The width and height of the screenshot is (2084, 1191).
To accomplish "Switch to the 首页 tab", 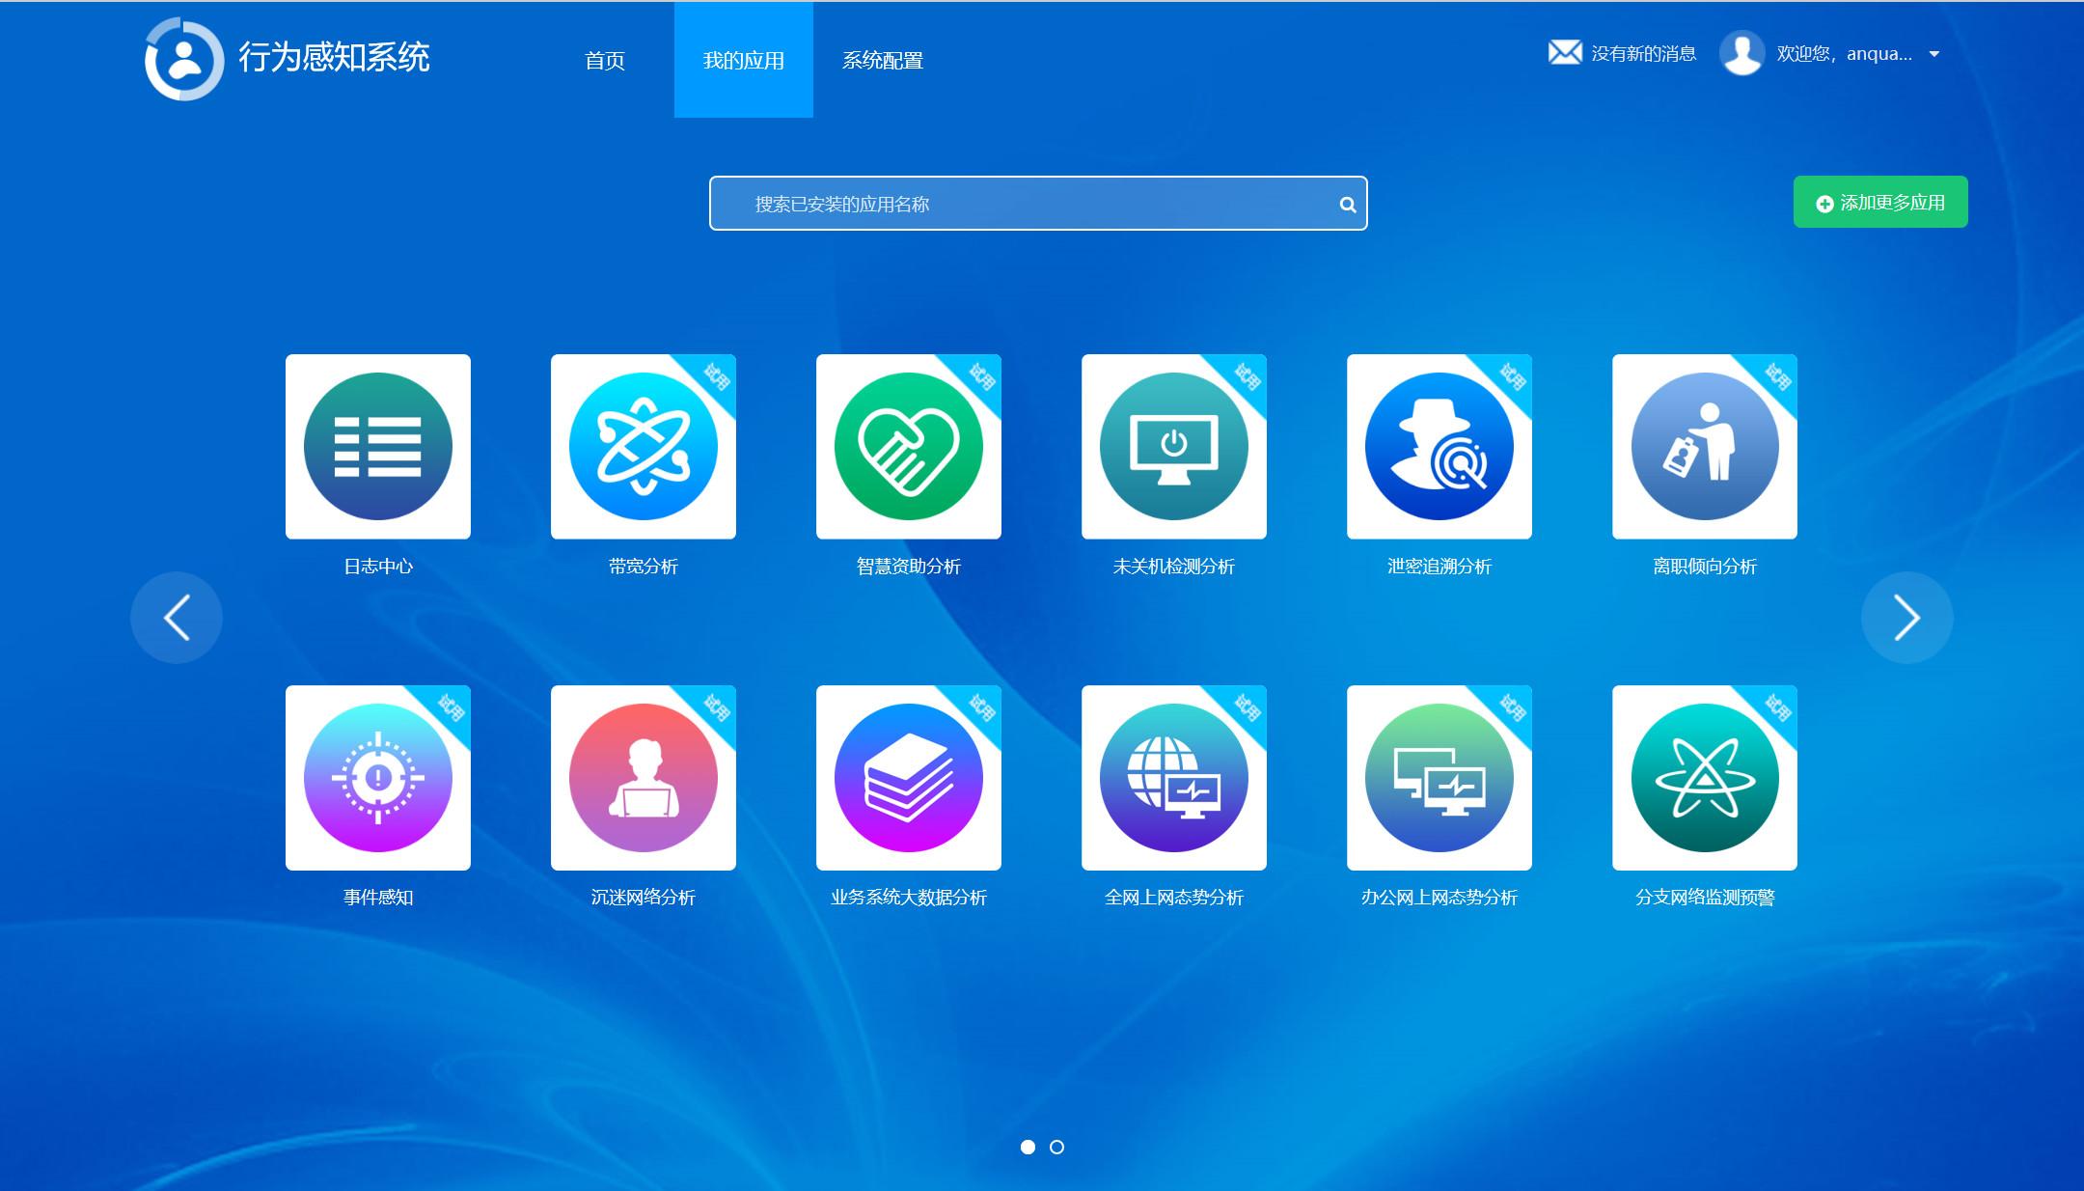I will pyautogui.click(x=605, y=61).
